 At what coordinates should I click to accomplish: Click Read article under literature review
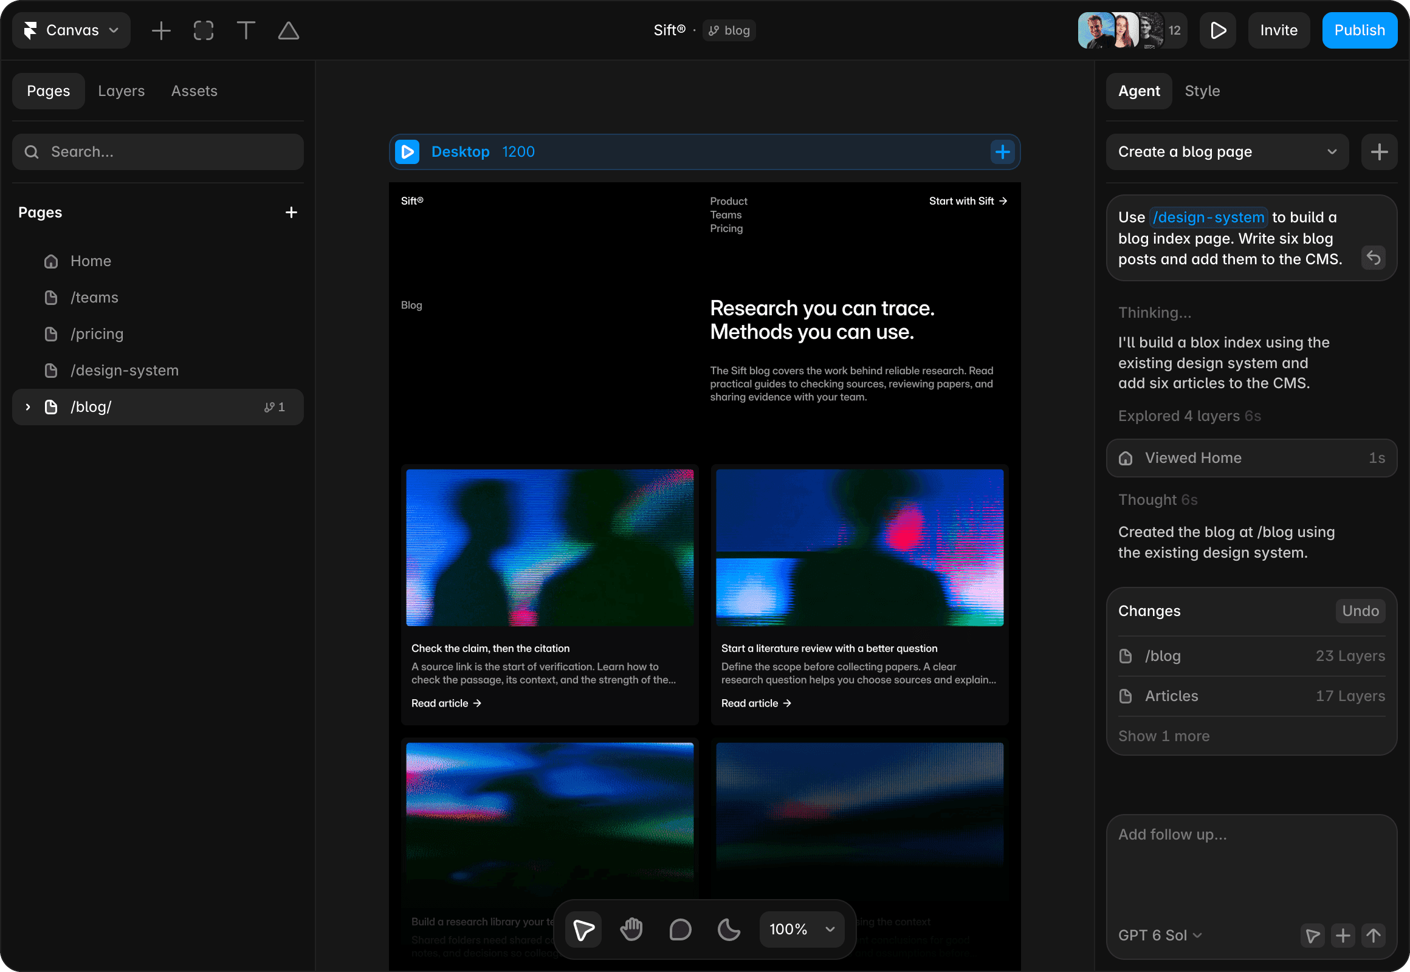point(756,703)
